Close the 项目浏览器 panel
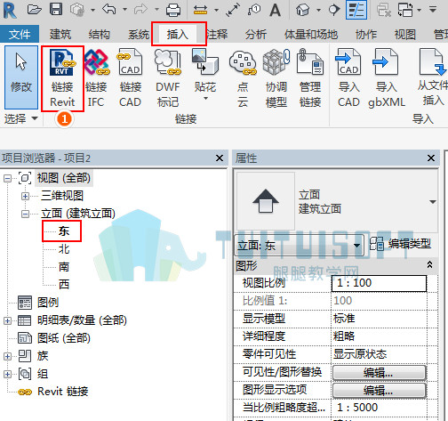The image size is (448, 421). pos(220,158)
